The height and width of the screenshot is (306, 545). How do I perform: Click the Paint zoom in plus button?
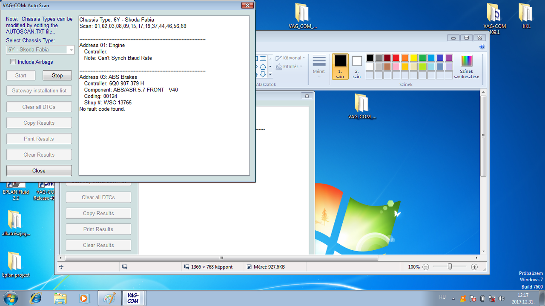click(x=474, y=267)
